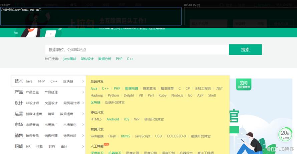This screenshot has height=154, width=297.
Task: Open 产品总监 in the 产品 row
Action: point(32,92)
